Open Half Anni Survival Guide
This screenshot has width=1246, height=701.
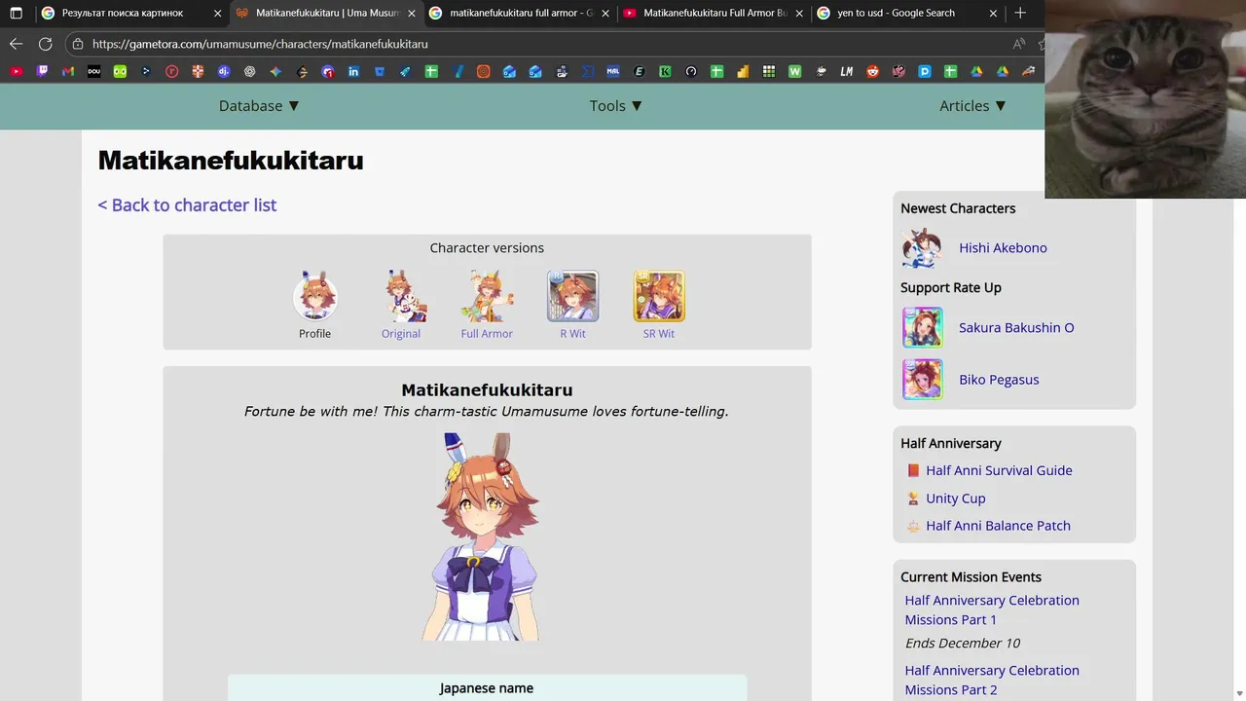pyautogui.click(x=999, y=470)
